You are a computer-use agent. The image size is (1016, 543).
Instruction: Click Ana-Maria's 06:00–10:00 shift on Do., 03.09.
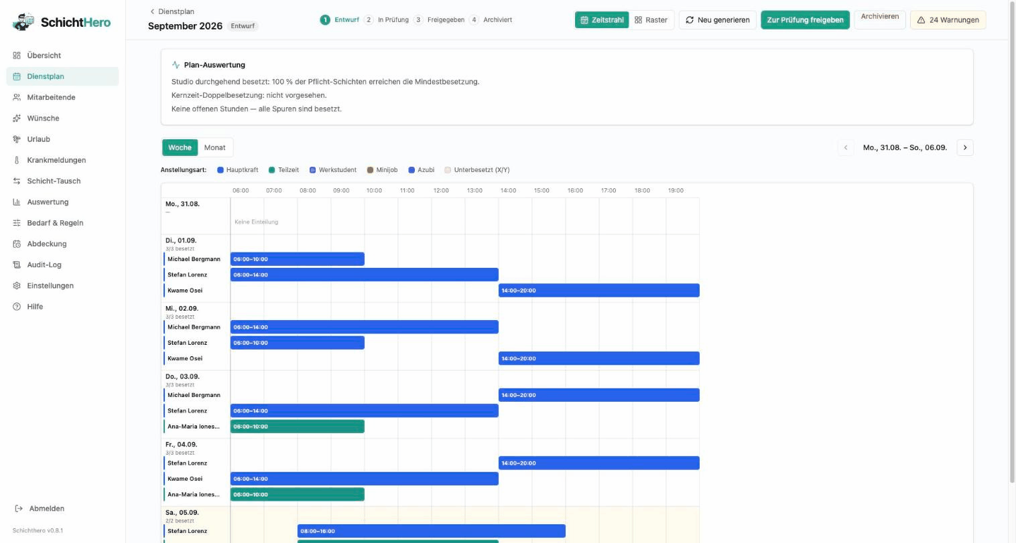tap(298, 426)
